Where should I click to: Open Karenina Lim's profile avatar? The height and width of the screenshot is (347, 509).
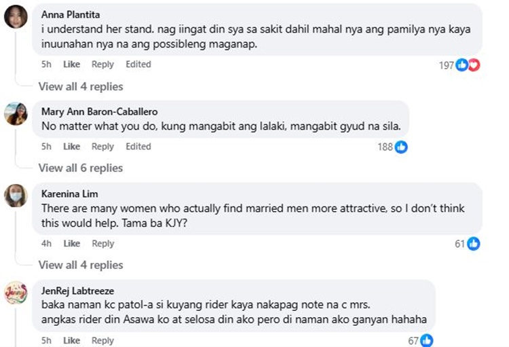(16, 196)
